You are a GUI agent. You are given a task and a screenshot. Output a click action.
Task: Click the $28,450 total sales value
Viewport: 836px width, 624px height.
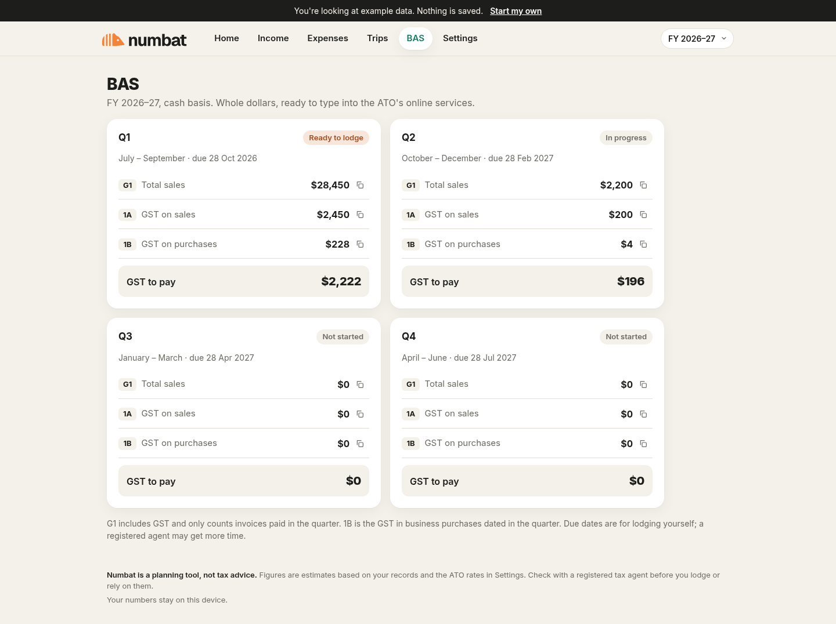(330, 185)
